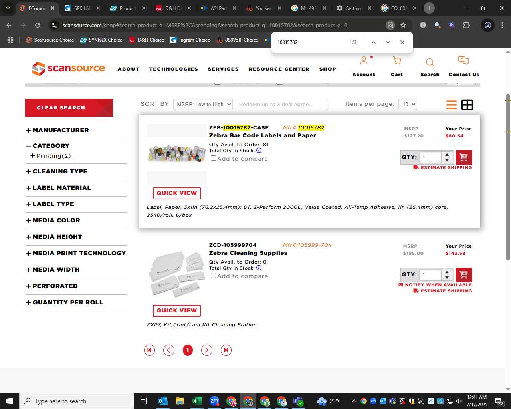Close the find-in-page bar
The width and height of the screenshot is (511, 409).
click(402, 42)
